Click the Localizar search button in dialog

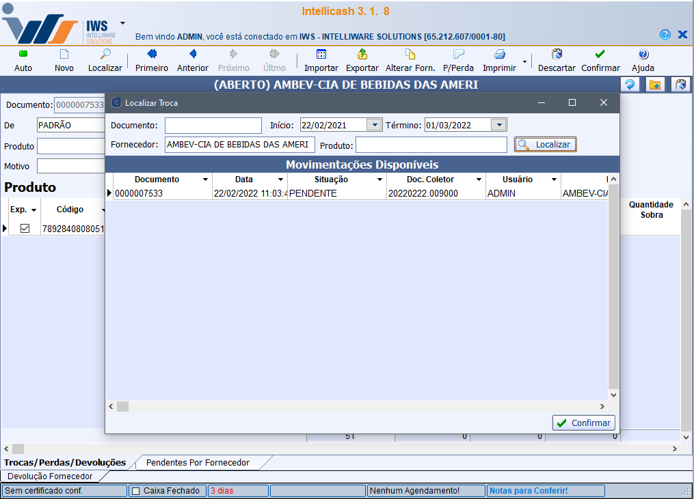[x=545, y=145]
